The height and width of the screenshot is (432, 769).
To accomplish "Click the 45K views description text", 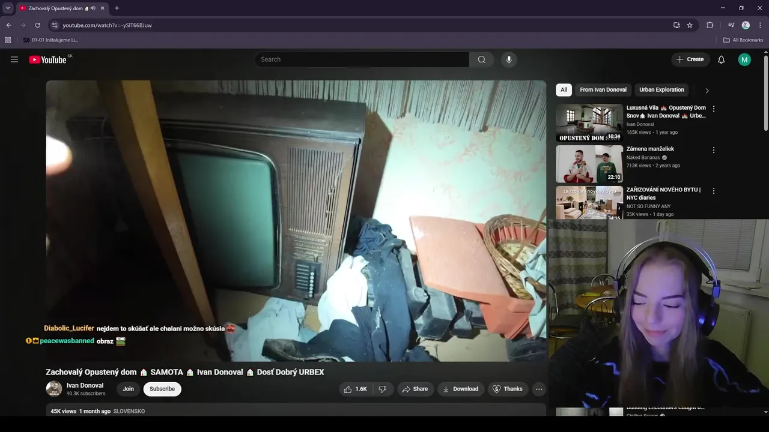I will point(63,412).
